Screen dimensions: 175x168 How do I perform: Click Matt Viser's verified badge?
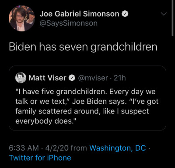72,78
